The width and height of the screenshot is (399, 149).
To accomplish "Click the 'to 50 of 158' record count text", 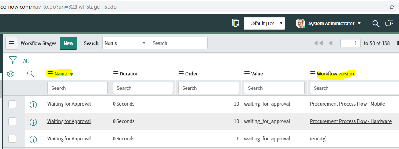I will coord(377,43).
